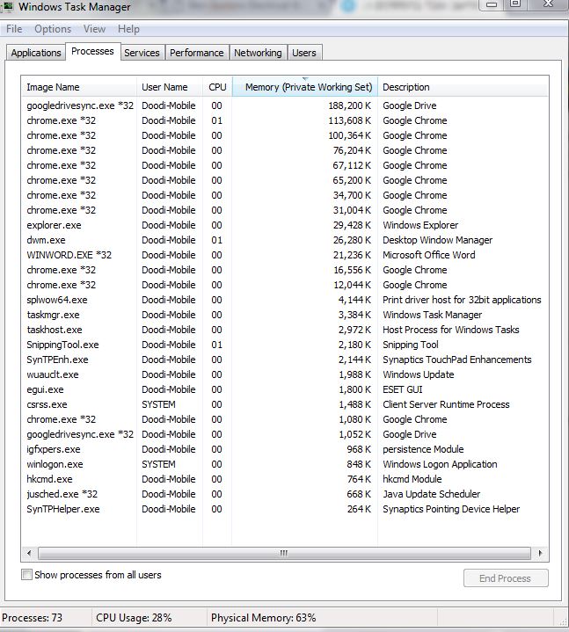Select the chrome.exe process using 67,112 K
The width and height of the screenshot is (569, 632).
click(284, 165)
